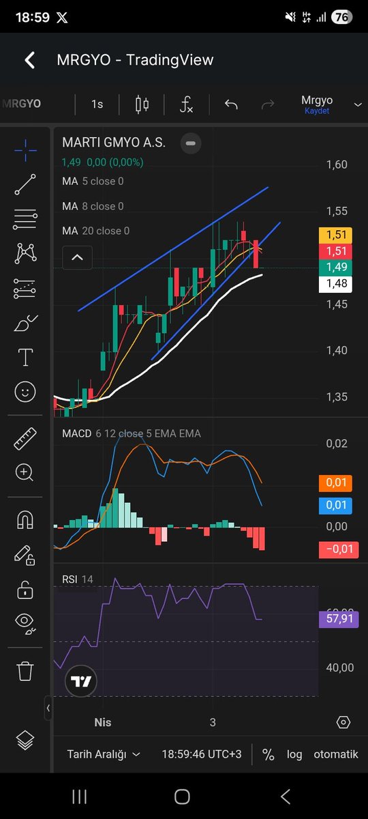368x819 pixels.
Task: Select the text annotation tool
Action: 25,357
